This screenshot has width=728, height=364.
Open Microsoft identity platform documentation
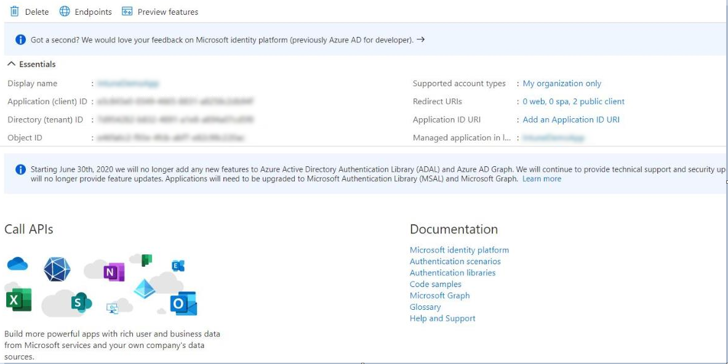(x=459, y=250)
